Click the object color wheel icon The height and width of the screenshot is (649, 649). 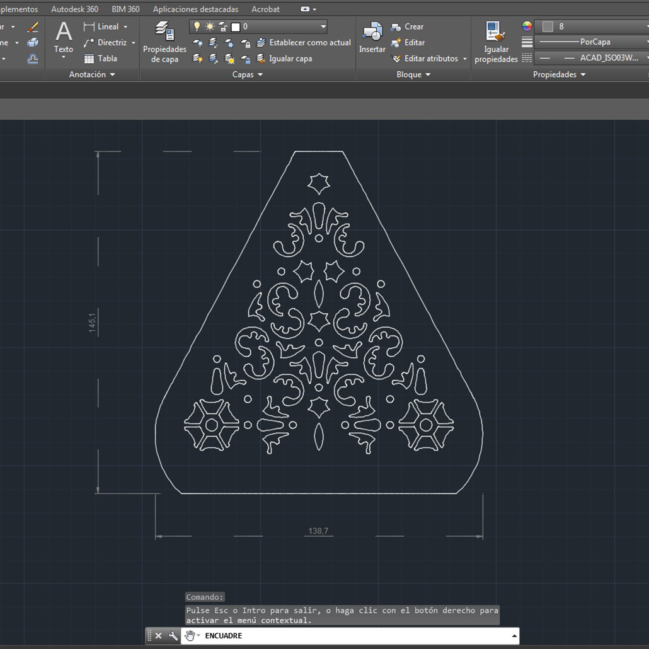click(527, 26)
